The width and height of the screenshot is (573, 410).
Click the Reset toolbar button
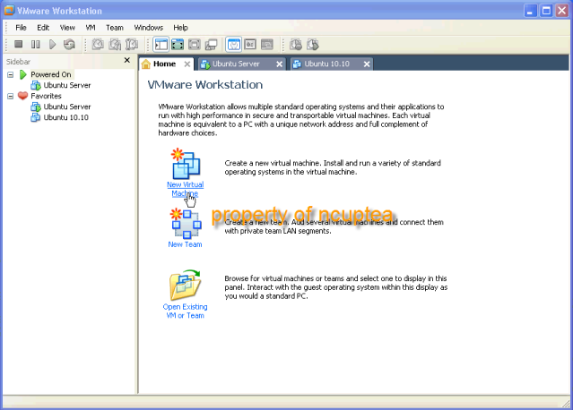point(69,45)
